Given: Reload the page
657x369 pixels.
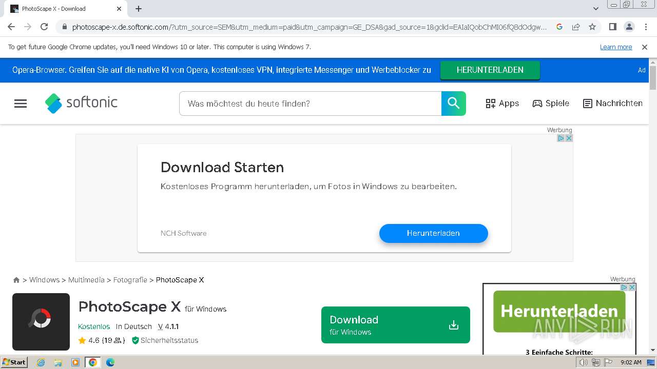Looking at the screenshot, I should [x=44, y=27].
